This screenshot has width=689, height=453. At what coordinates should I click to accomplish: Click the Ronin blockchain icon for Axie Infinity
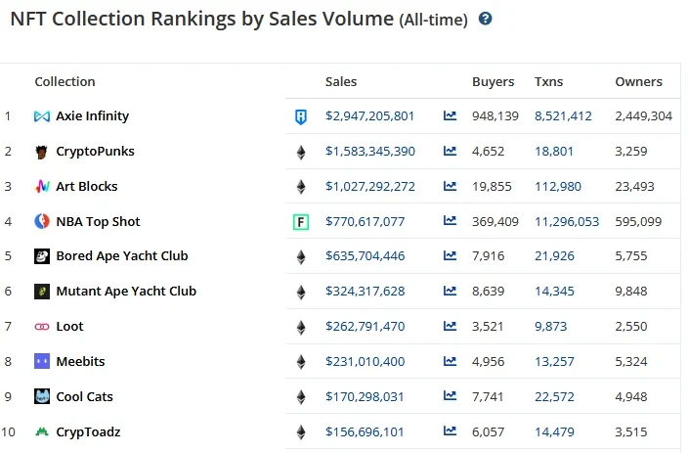[301, 116]
